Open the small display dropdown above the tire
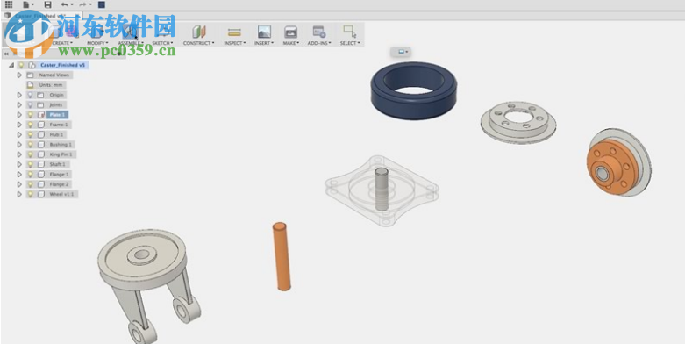 [401, 52]
